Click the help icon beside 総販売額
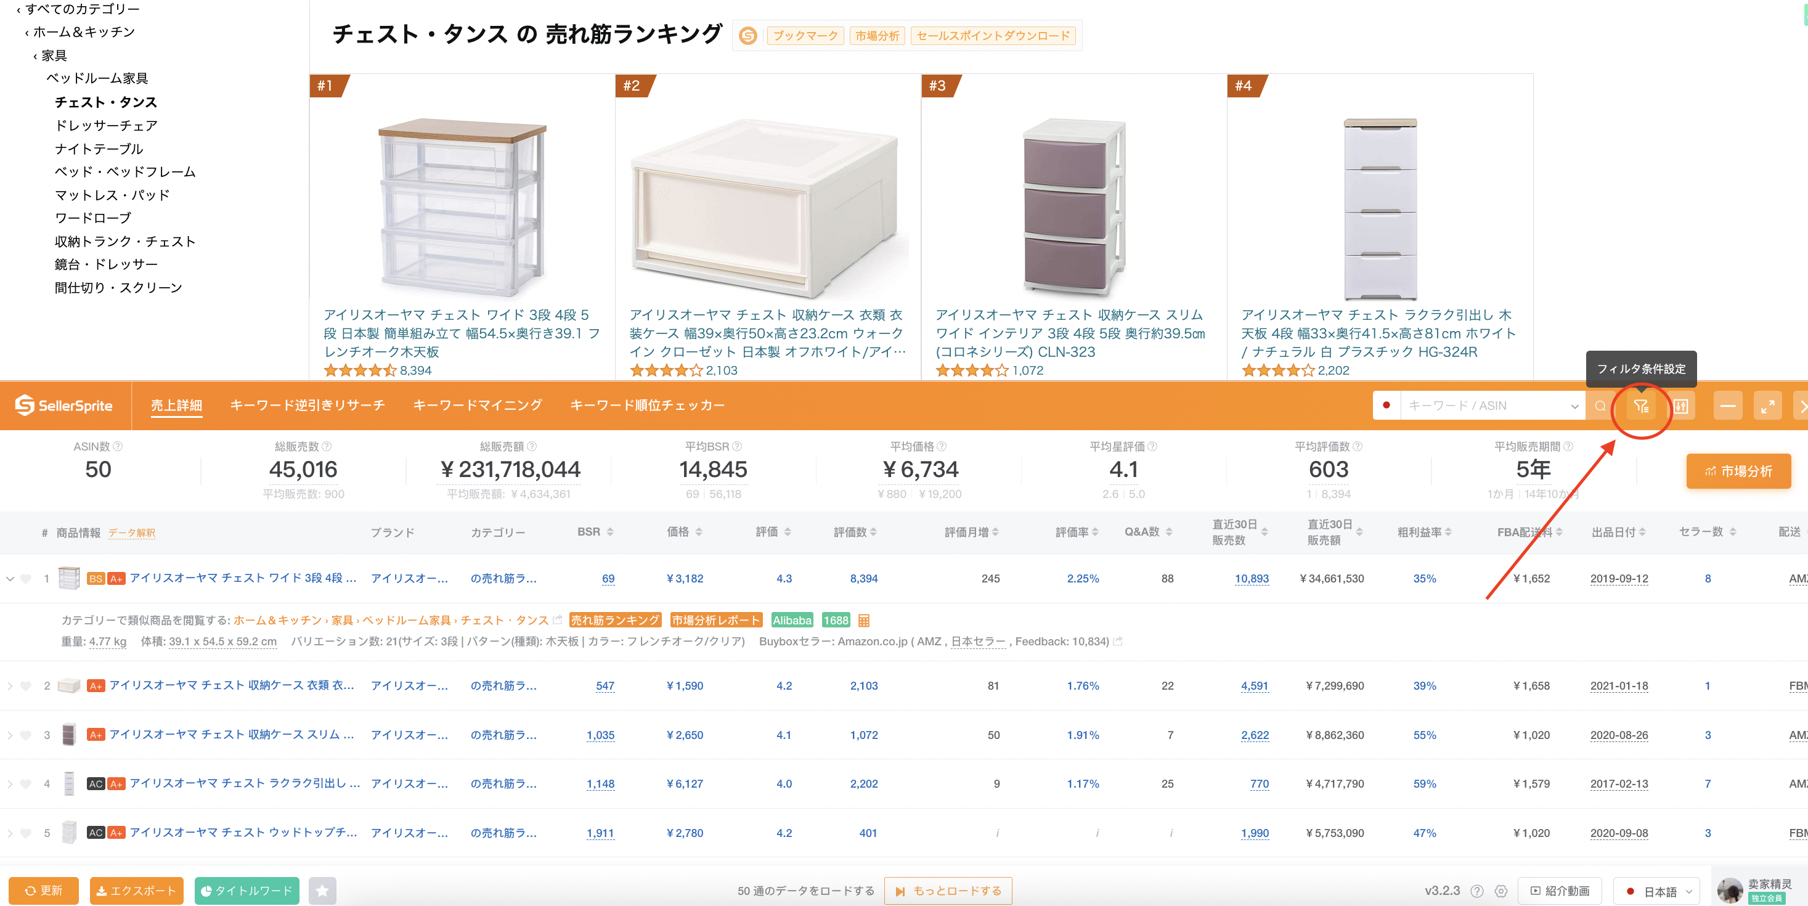The image size is (1808, 906). [x=531, y=446]
